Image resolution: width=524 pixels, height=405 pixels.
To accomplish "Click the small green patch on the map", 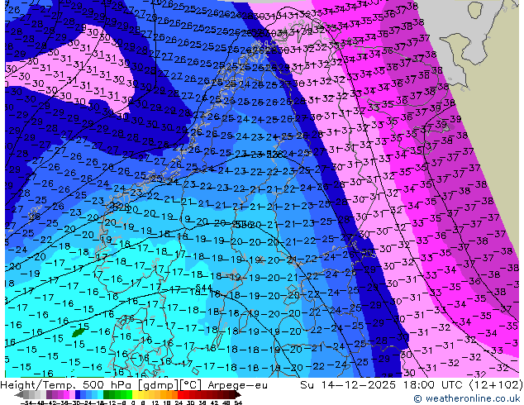I will 79,332.
